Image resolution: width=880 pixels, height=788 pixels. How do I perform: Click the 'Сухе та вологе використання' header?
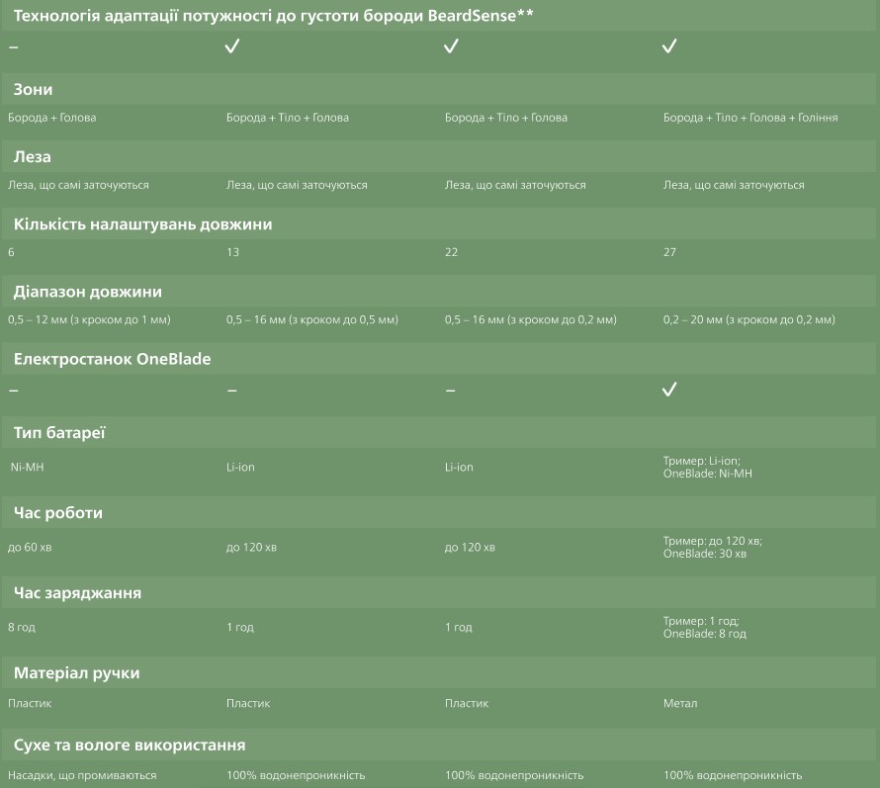130,744
